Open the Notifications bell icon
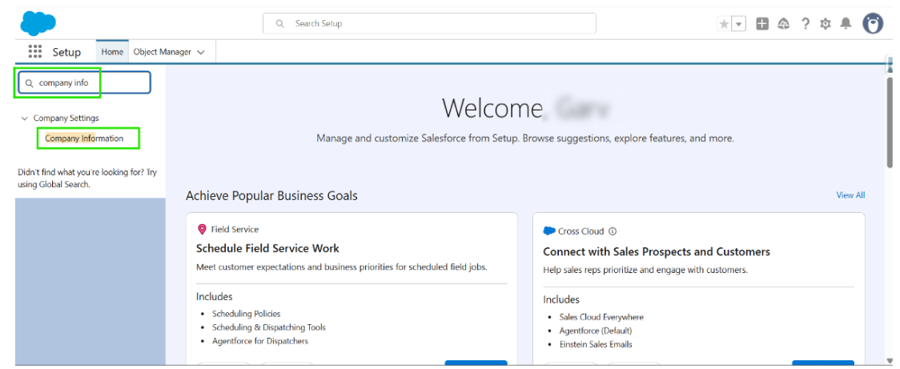This screenshot has width=900, height=369. point(846,24)
